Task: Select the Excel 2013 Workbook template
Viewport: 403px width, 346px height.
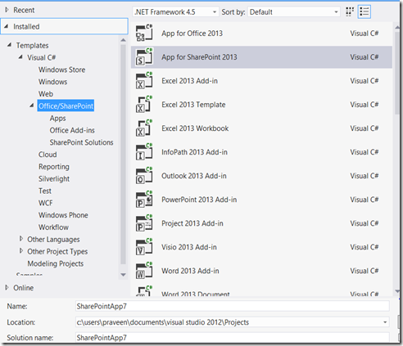Action: 261,128
